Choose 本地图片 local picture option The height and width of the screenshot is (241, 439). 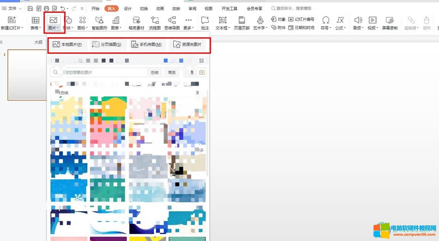tap(67, 44)
